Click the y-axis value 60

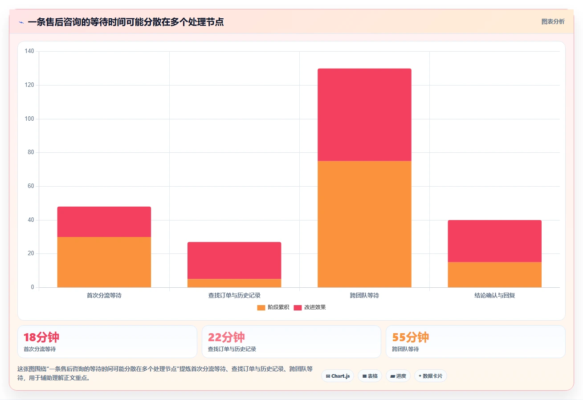31,186
